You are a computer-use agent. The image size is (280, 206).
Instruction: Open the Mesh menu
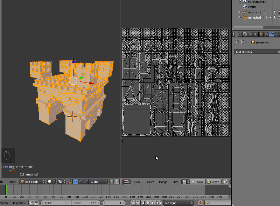12,181
